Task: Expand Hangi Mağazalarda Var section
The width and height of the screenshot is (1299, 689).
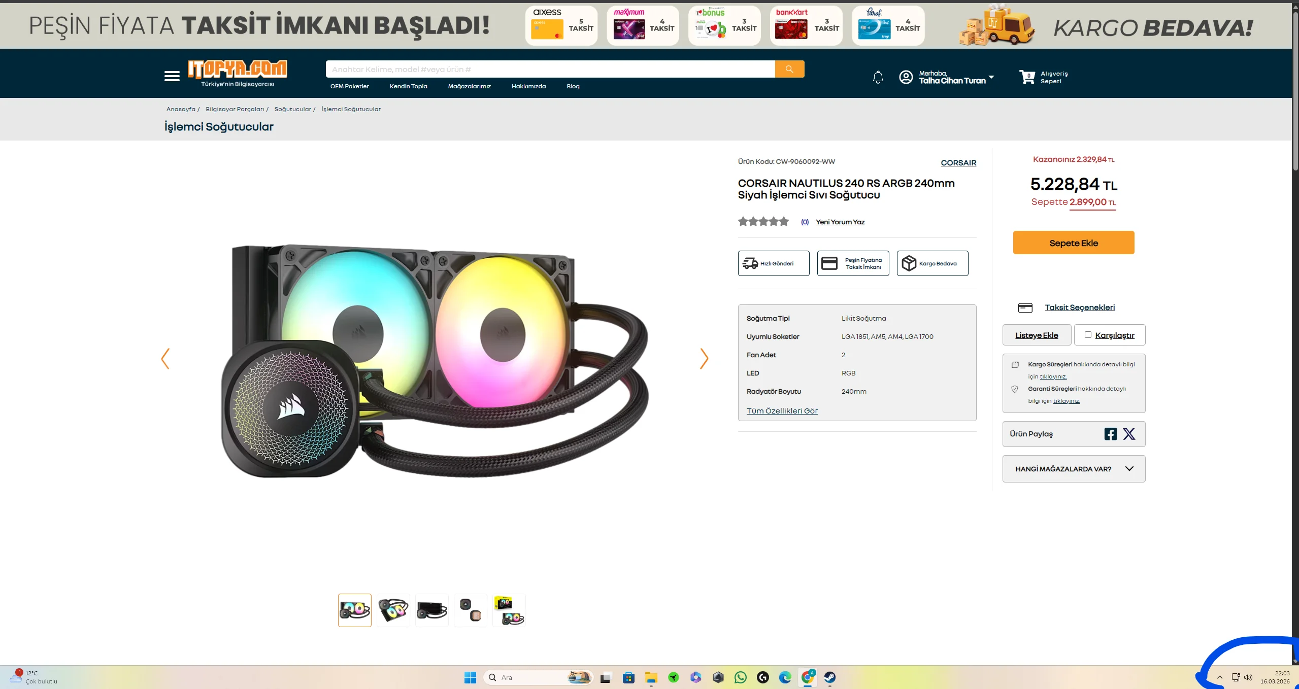Action: tap(1073, 469)
